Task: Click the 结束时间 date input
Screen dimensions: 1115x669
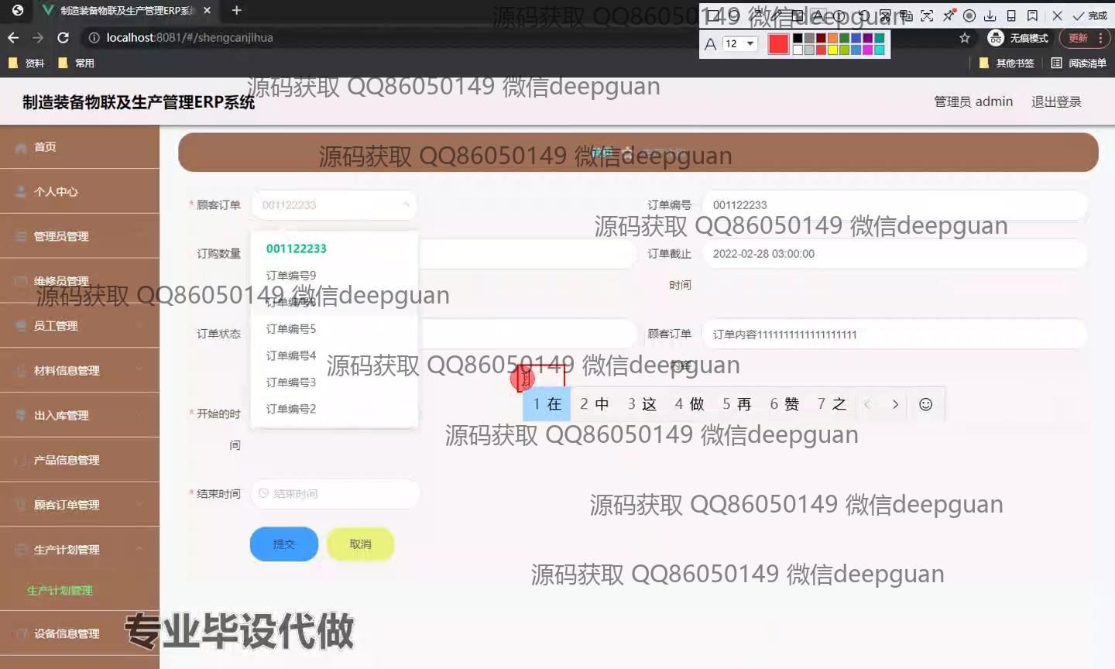Action: (335, 494)
